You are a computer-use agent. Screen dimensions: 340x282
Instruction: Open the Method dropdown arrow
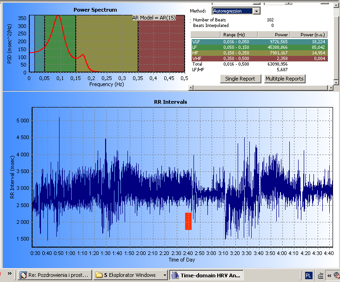(257, 11)
